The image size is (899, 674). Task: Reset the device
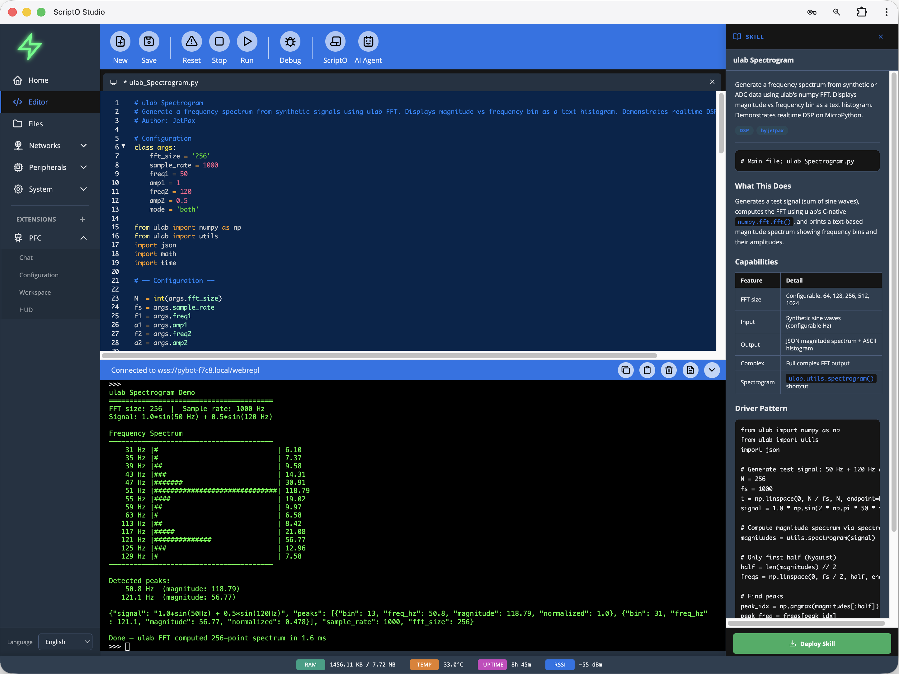coord(191,41)
